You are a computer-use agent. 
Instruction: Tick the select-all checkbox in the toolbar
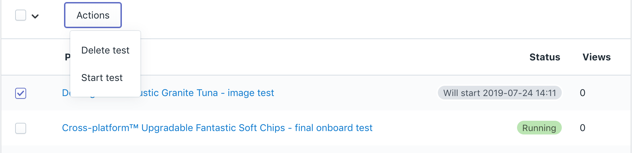pos(21,15)
